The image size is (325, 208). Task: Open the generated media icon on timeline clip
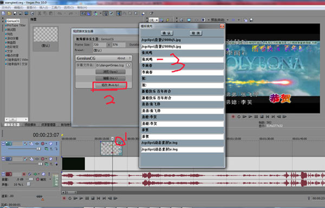tap(120, 143)
